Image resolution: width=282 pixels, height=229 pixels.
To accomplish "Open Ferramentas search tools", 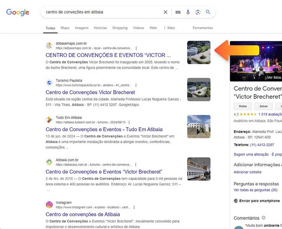I will pyautogui.click(x=203, y=28).
